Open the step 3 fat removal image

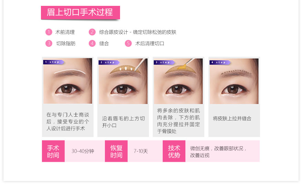(x=179, y=81)
